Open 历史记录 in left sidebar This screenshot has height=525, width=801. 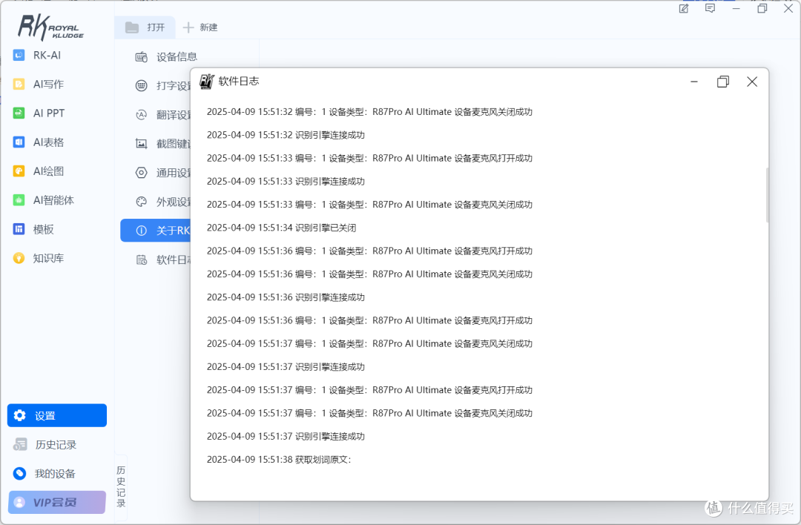click(x=45, y=445)
